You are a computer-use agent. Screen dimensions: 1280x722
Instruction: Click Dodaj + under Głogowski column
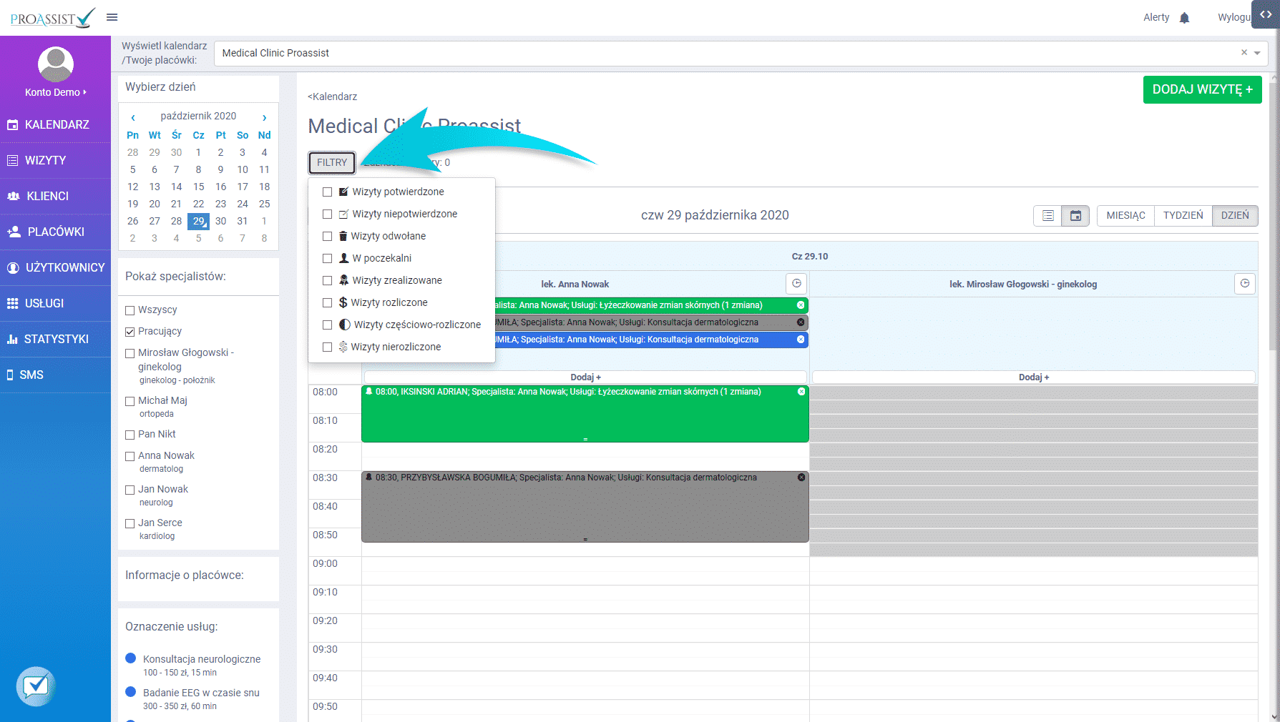tap(1034, 377)
